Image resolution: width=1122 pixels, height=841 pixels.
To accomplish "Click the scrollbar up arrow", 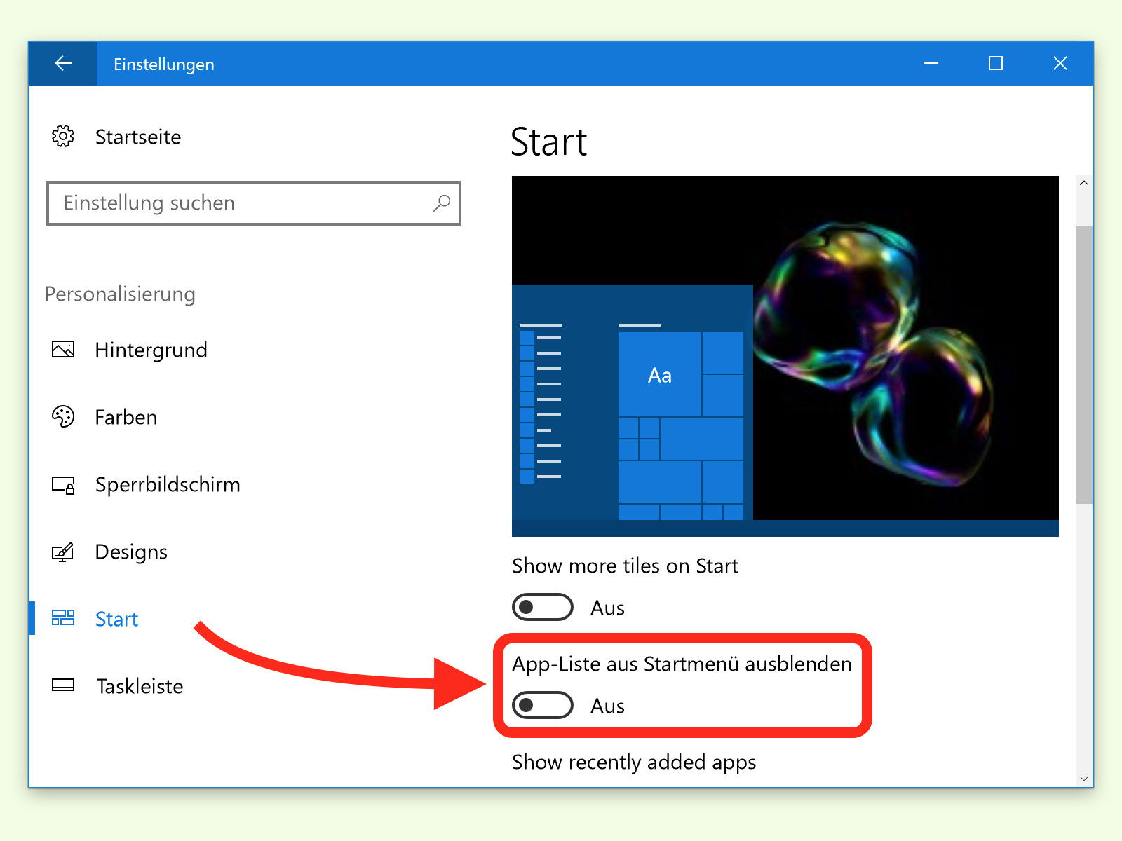I will click(1084, 183).
